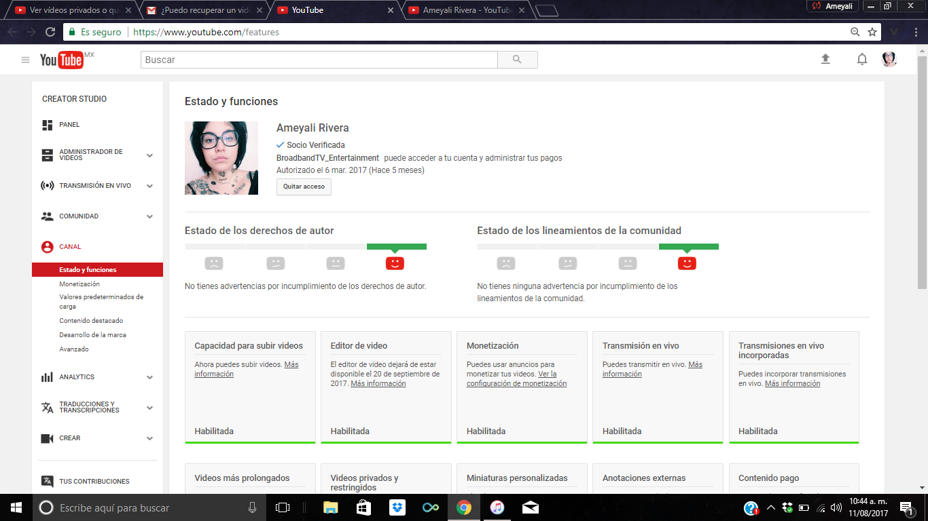The height and width of the screenshot is (521, 928).
Task: Open Task View in the taskbar
Action: pos(283,507)
